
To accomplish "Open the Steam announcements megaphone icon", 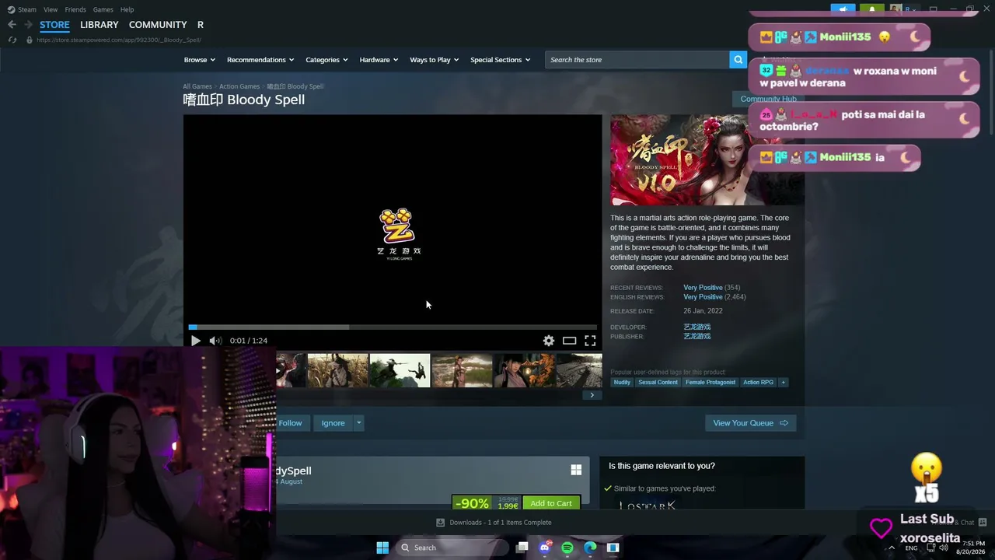I will click(843, 9).
